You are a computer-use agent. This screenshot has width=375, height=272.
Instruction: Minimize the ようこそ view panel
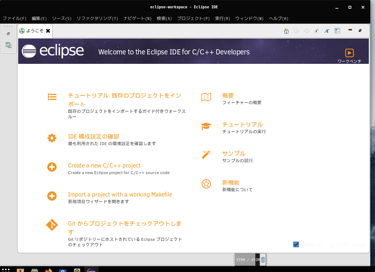point(350,30)
